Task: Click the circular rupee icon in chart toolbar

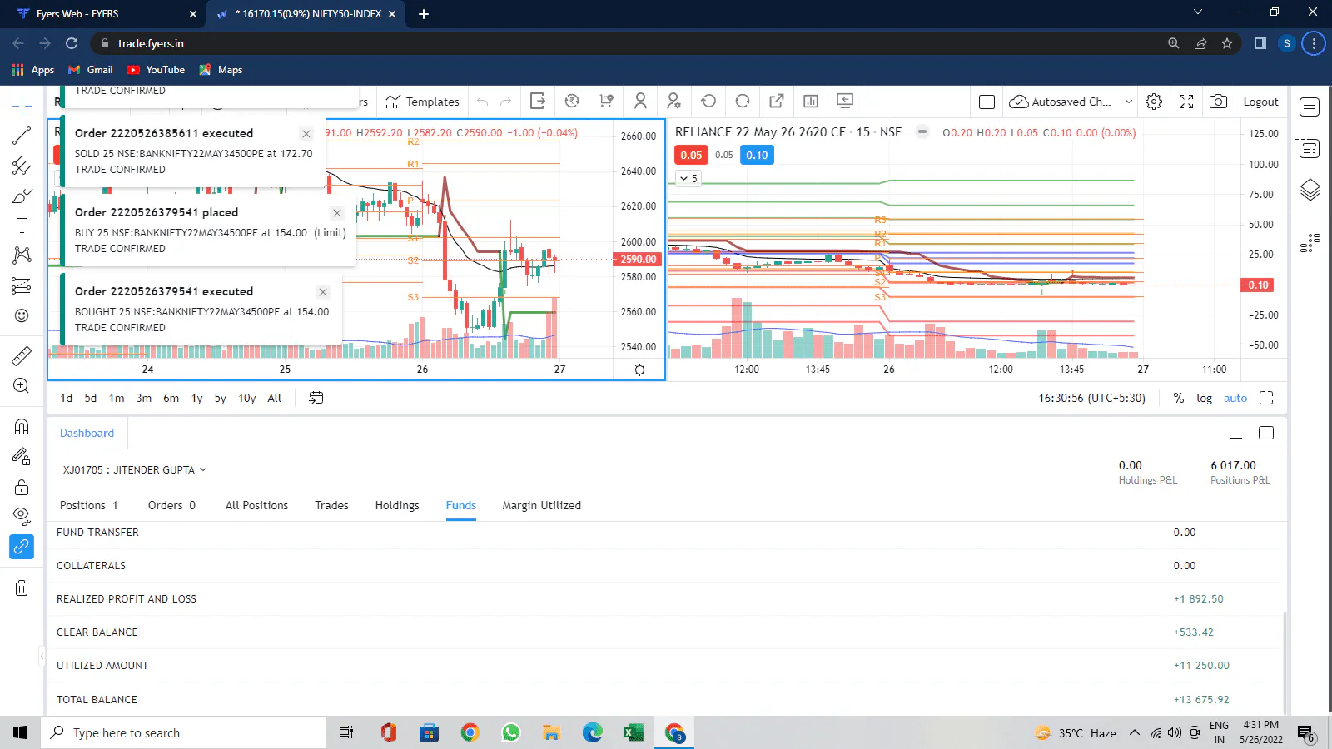Action: point(572,102)
